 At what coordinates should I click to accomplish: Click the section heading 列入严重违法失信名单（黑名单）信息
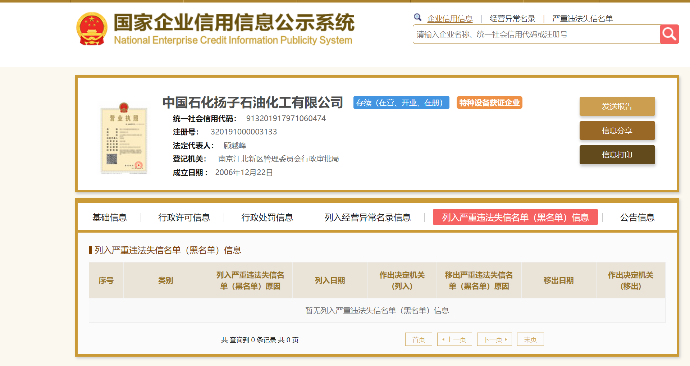click(168, 250)
